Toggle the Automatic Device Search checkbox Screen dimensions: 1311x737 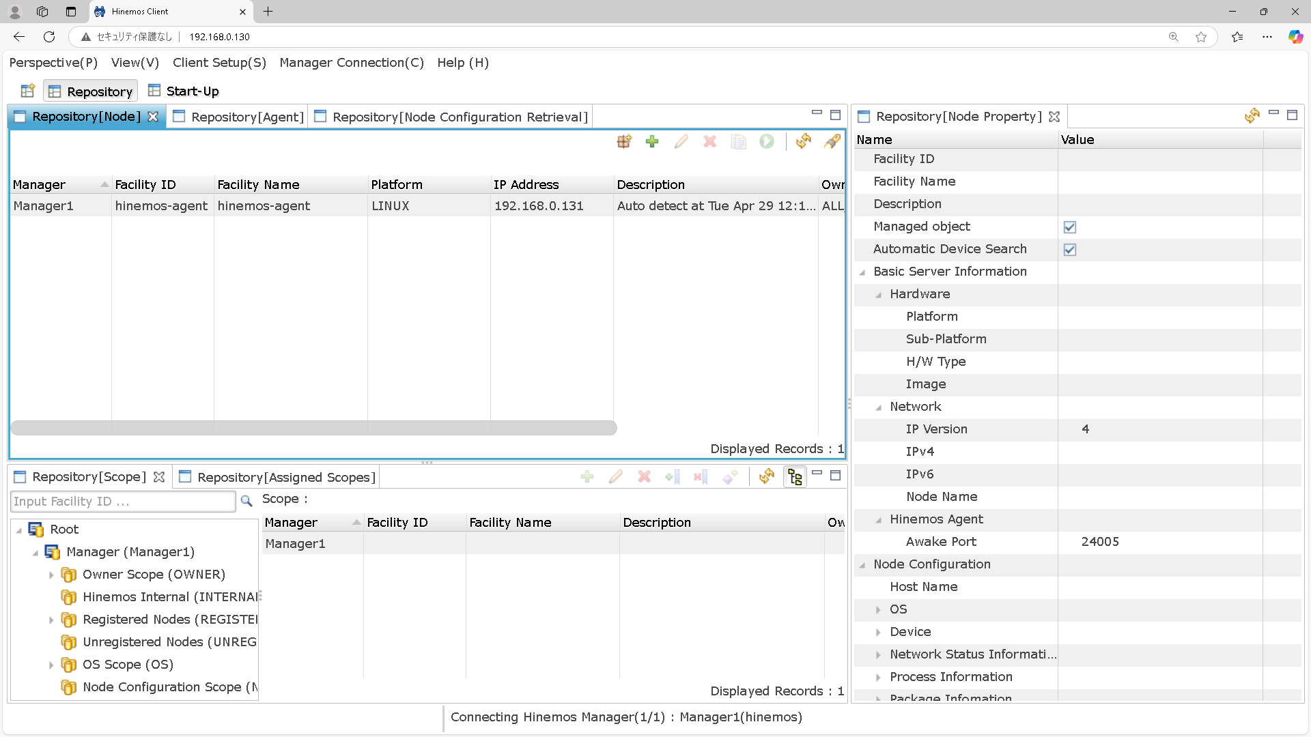click(1070, 249)
